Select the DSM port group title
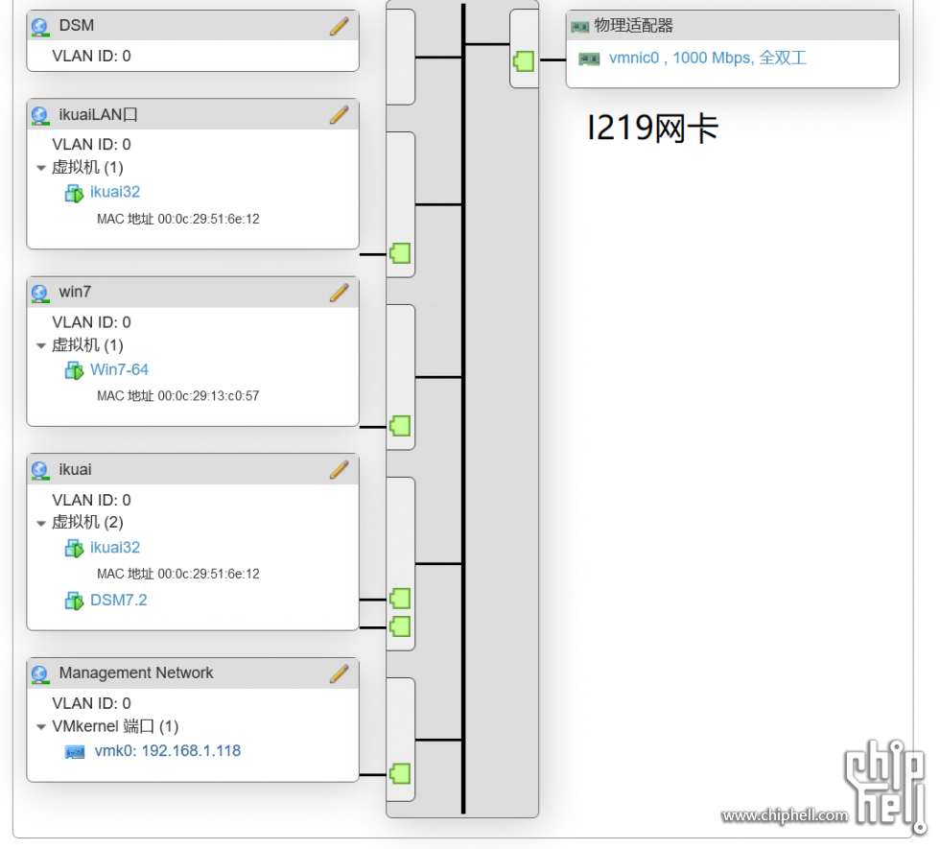Viewport: 940px width, 849px height. point(77,26)
